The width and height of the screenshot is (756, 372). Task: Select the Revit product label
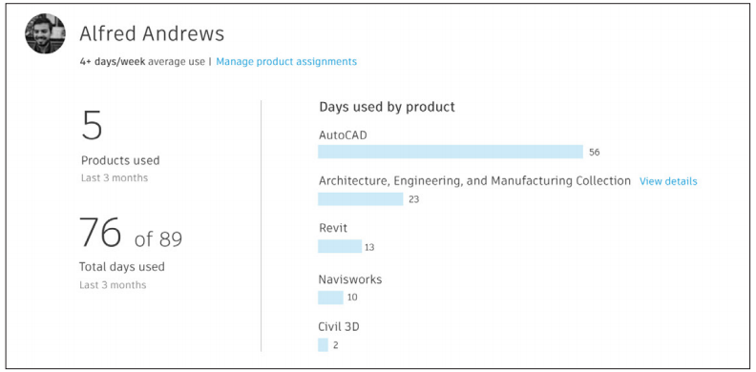point(333,228)
